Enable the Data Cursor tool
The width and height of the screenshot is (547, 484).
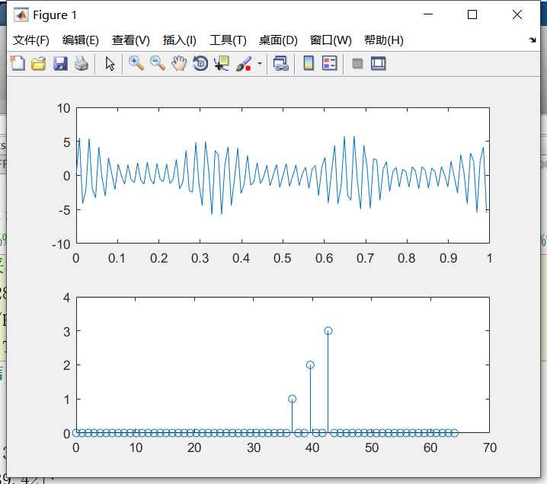pyautogui.click(x=222, y=64)
